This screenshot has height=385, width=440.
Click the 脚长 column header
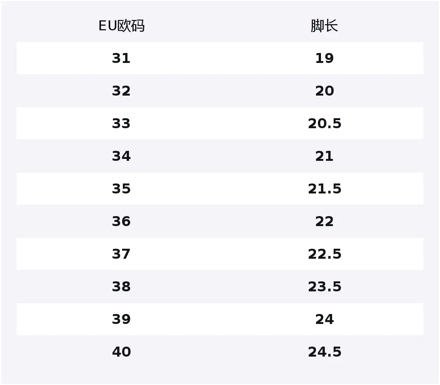point(324,26)
